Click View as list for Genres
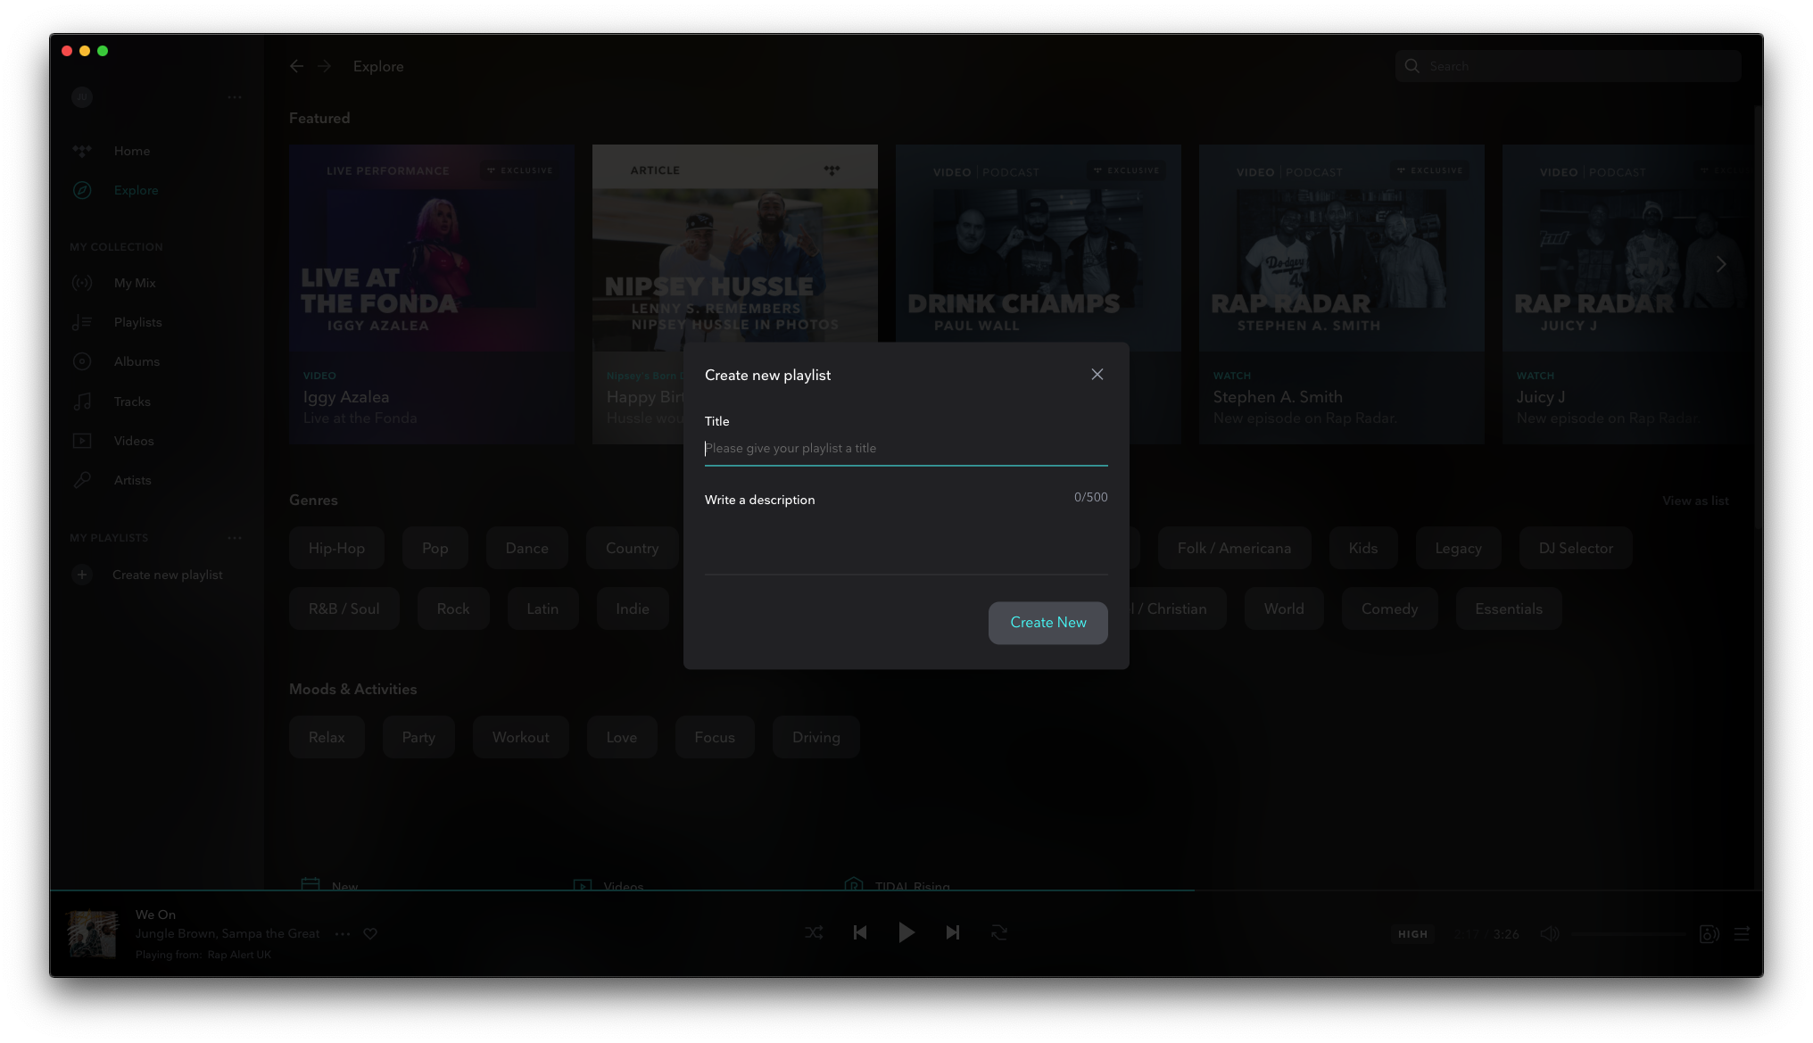Screen dimensions: 1813x1043 coord(1695,501)
